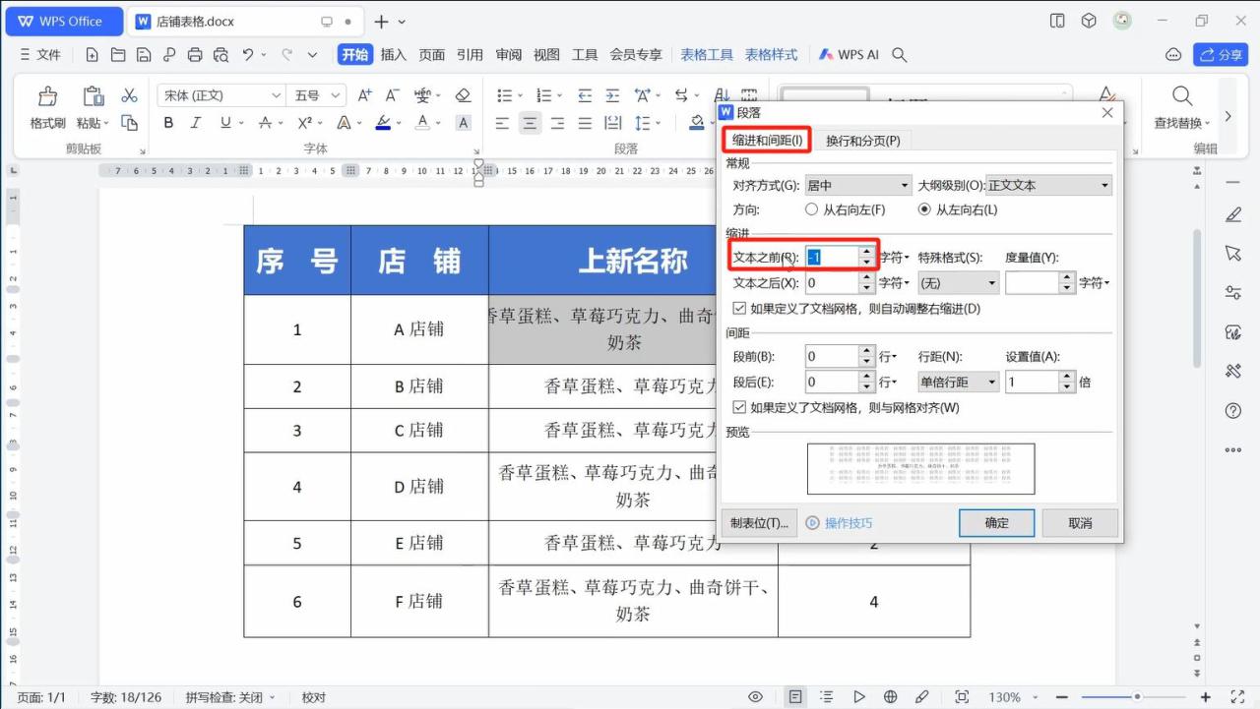Click the 分享 share button
This screenshot has width=1260, height=709.
click(x=1221, y=54)
